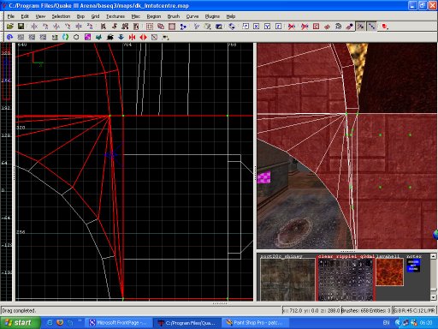Toggle the pressed-in diagonal line toolbar button

[x=371, y=27]
